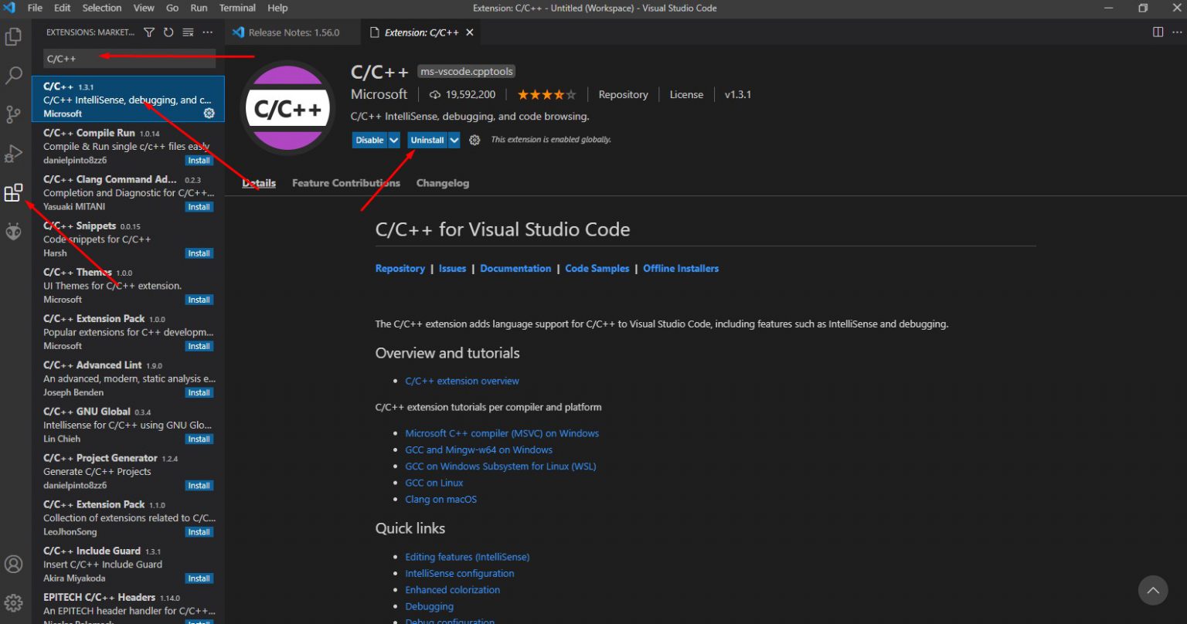The image size is (1187, 624).
Task: Open the Offline Installers link
Action: (680, 269)
